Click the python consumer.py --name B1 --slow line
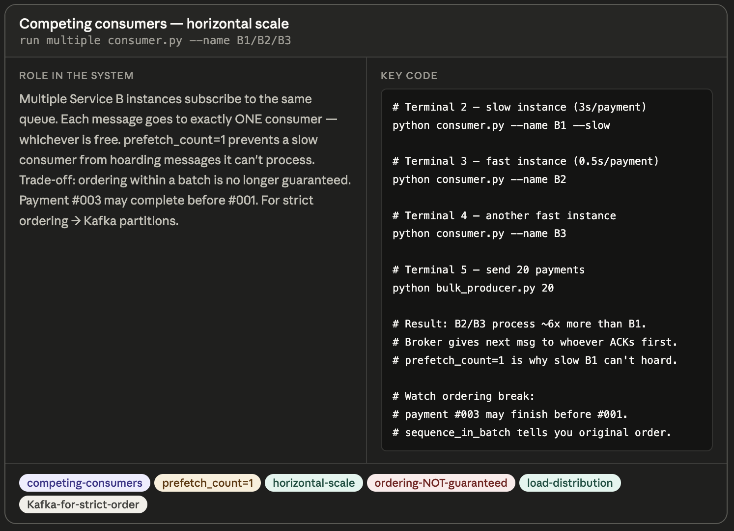The width and height of the screenshot is (734, 531). point(501,125)
